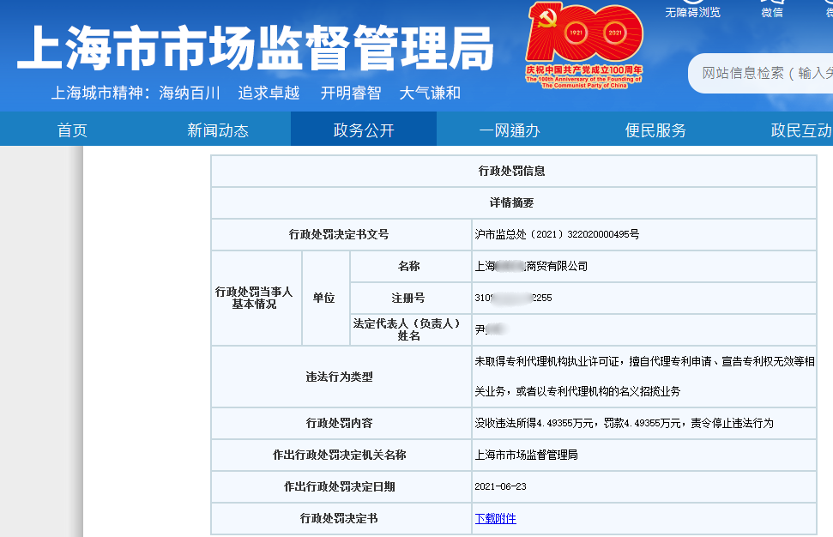Click the 法定代表人（负责人）姓名 label

click(408, 329)
